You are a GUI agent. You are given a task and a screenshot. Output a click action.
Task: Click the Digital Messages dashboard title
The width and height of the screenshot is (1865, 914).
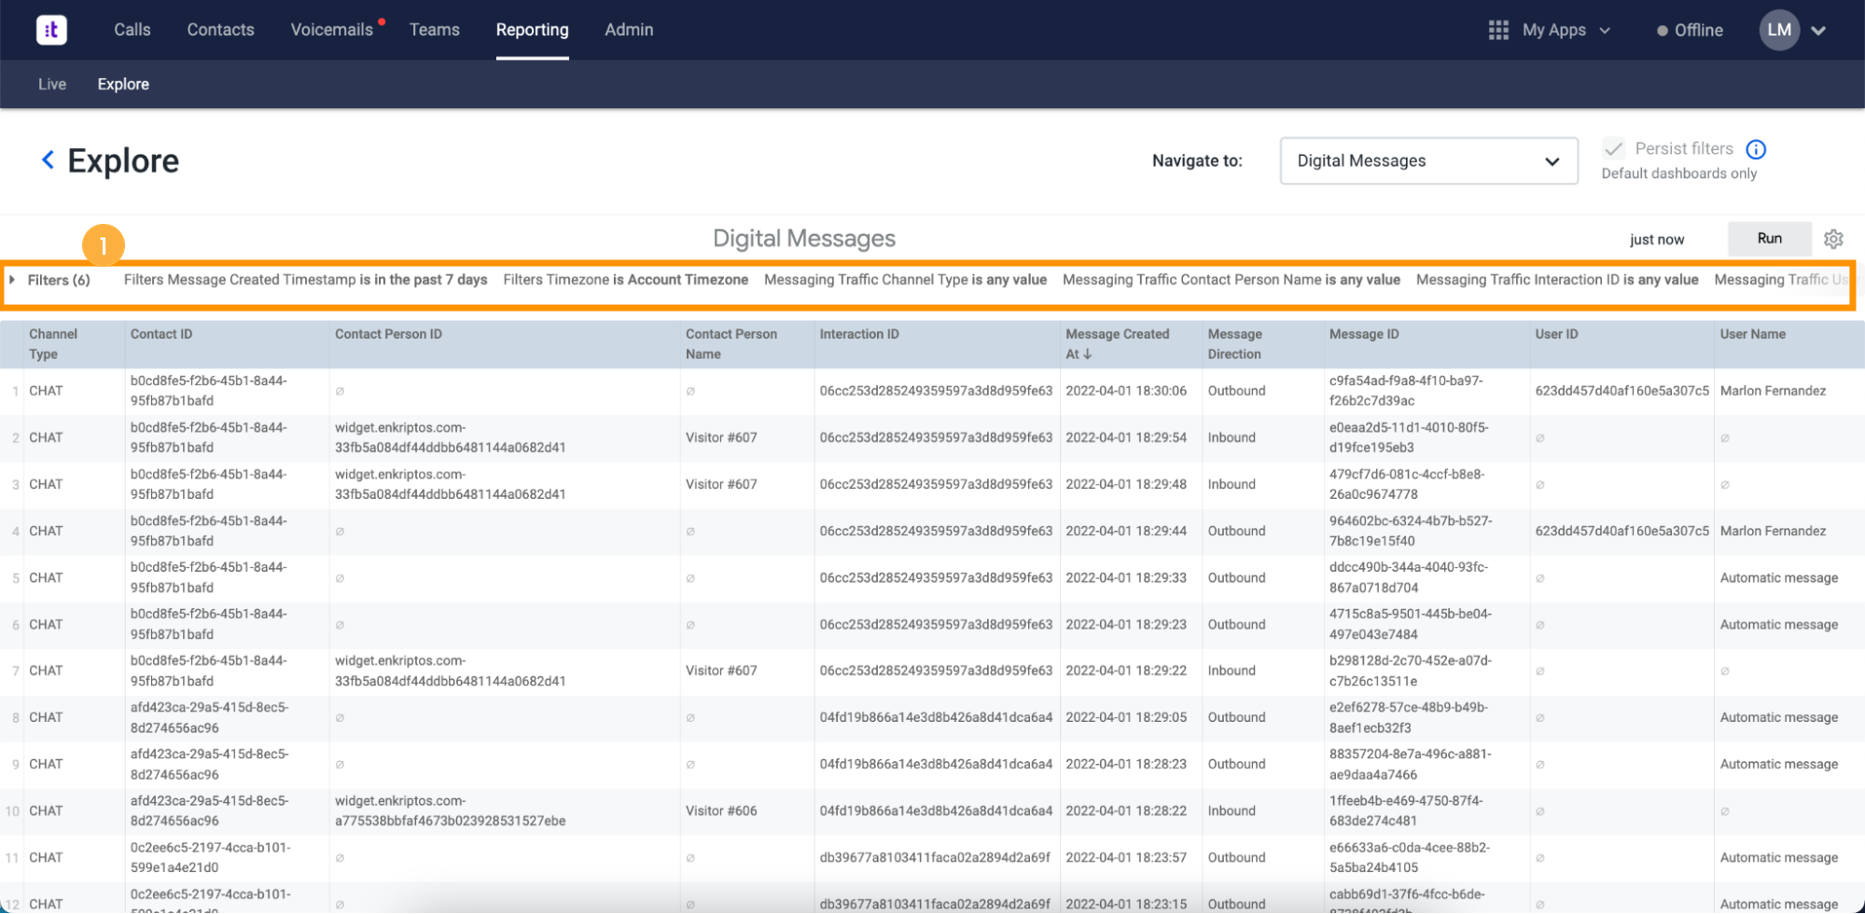coord(804,239)
